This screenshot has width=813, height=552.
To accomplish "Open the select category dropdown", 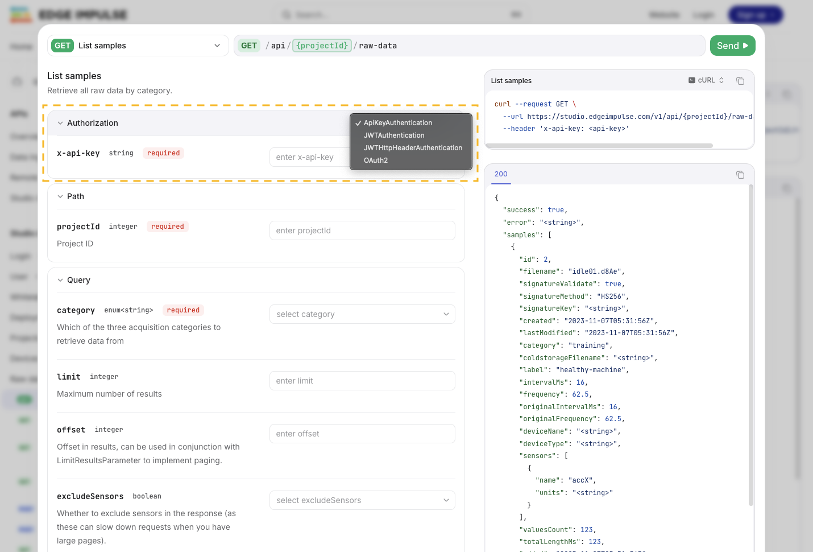I will pyautogui.click(x=362, y=314).
